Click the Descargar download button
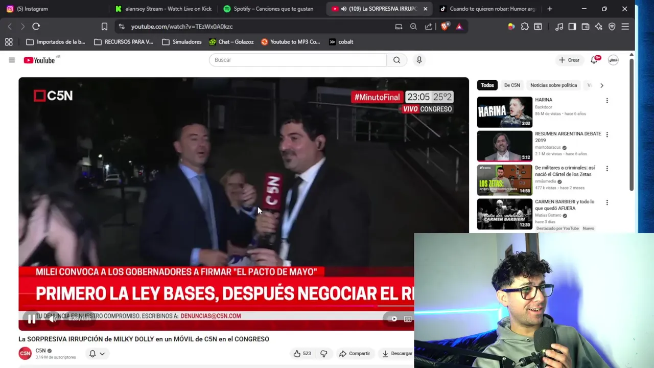The image size is (654, 368). [397, 353]
